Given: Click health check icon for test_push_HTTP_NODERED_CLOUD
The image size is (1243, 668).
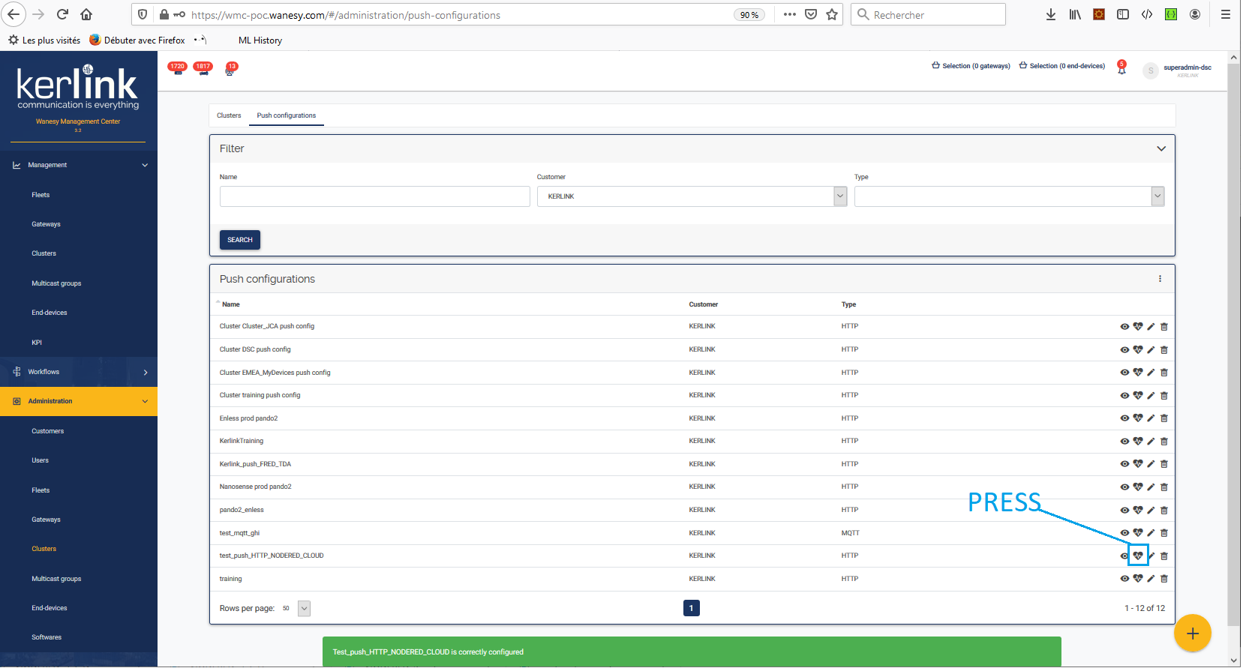Looking at the screenshot, I should click(1138, 556).
